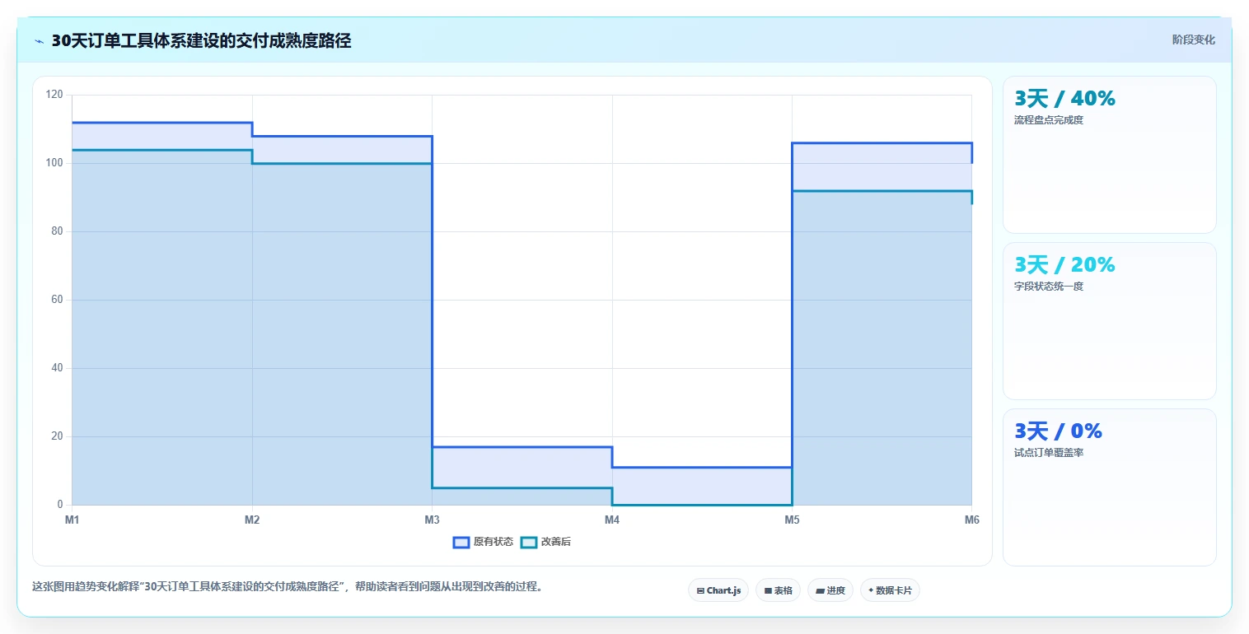Click the lightning icon beside the title
The image size is (1249, 634).
point(39,41)
